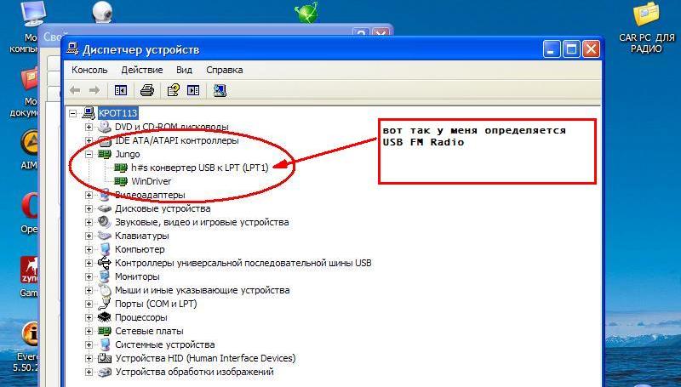Click Scan for hardware changes icon
Viewport: 681px width, 387px height.
click(x=220, y=90)
